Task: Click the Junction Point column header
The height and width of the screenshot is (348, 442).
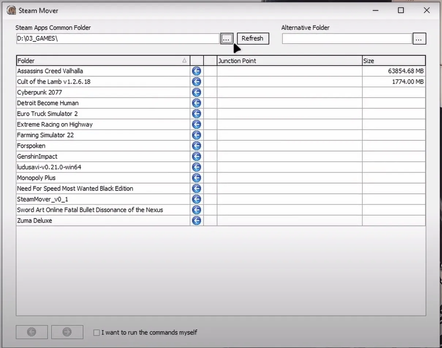Action: [290, 61]
